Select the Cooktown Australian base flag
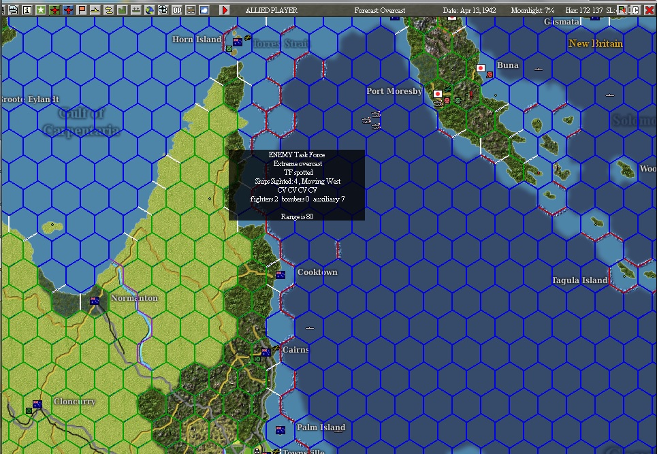657x454 pixels. click(x=281, y=275)
